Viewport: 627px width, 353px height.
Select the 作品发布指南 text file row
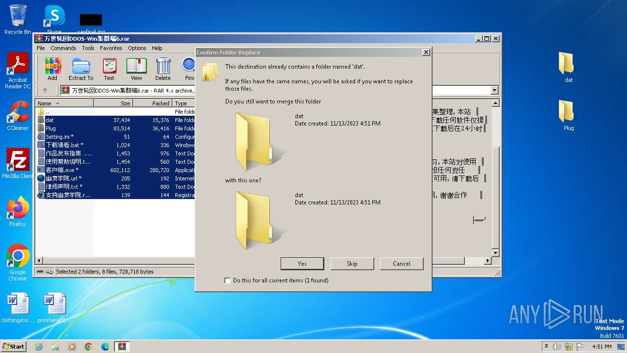[116, 153]
